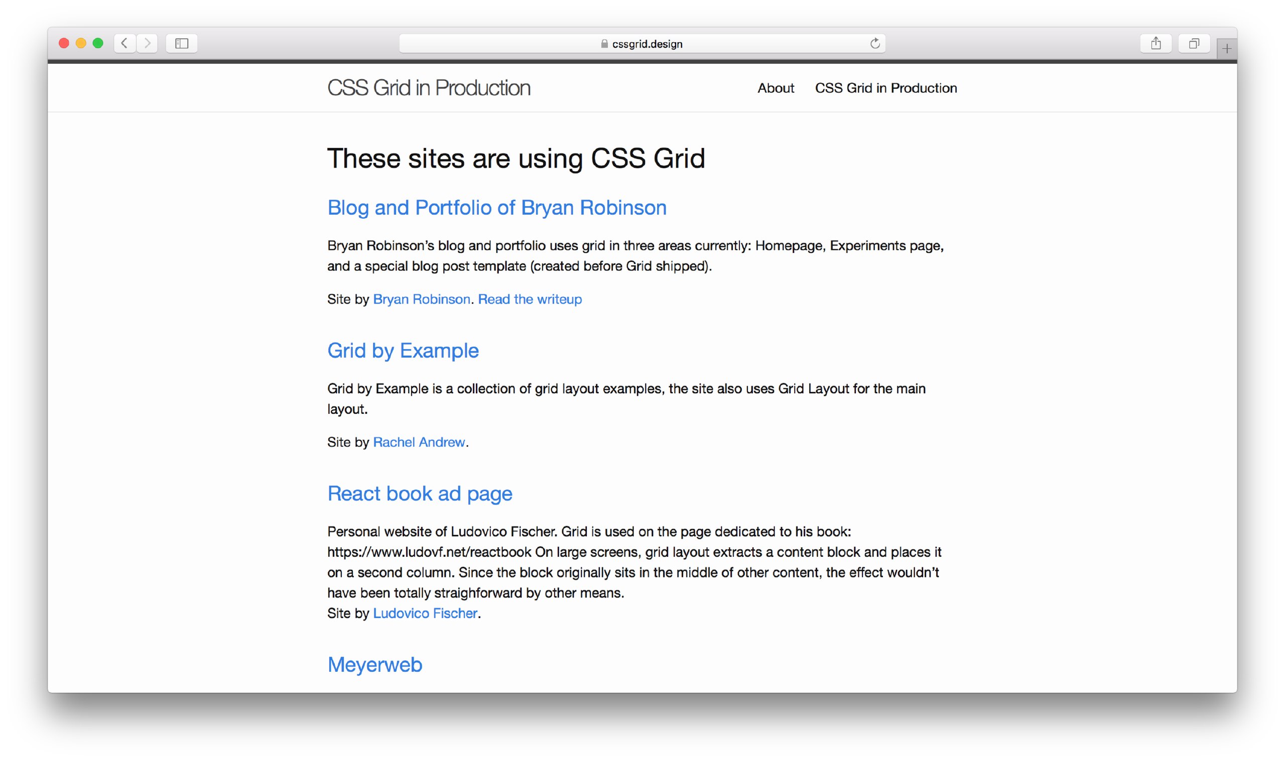Focus the cssgrid.design address field

(642, 44)
